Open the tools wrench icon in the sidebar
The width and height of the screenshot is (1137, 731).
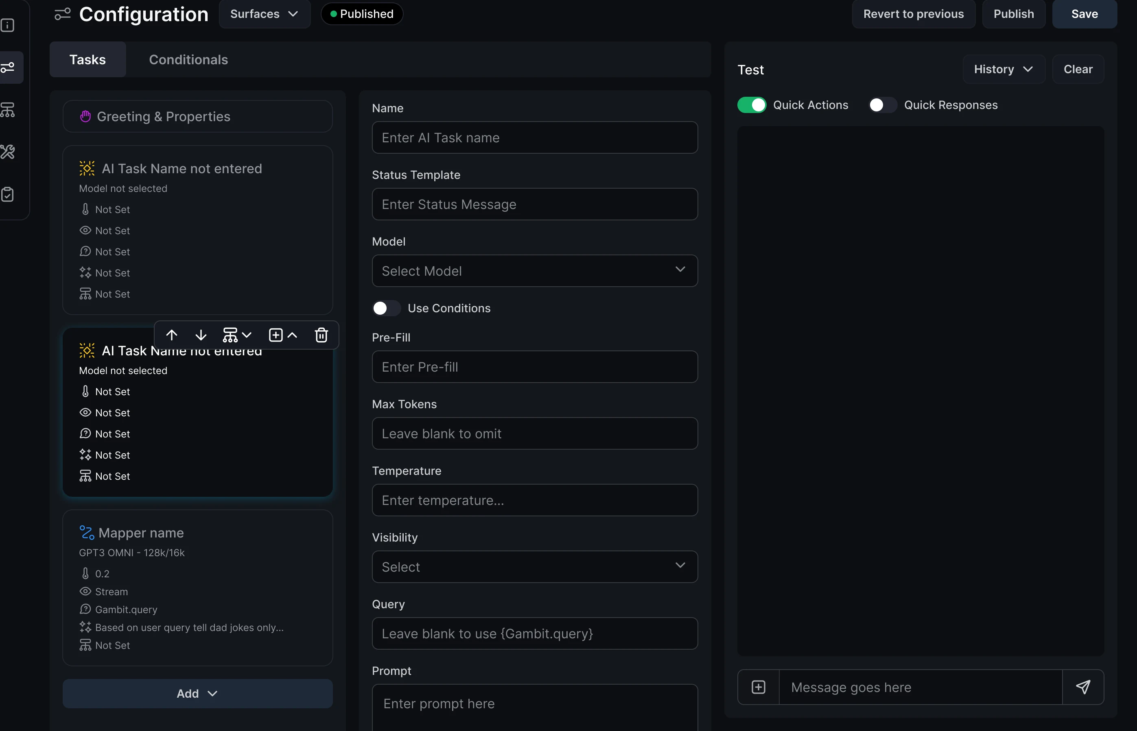point(8,152)
